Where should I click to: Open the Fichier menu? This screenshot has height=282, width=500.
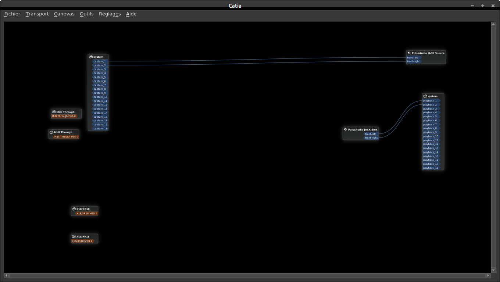(x=12, y=14)
